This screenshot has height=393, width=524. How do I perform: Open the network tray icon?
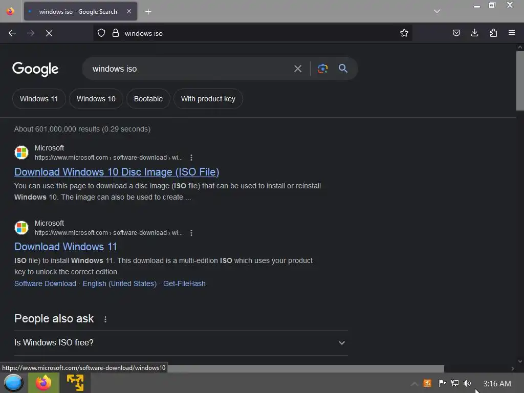coord(454,383)
